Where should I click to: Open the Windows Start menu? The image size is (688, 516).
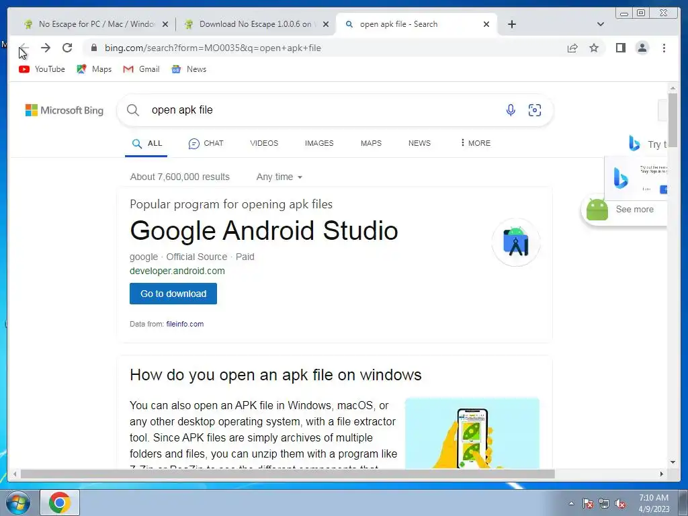pos(17,503)
